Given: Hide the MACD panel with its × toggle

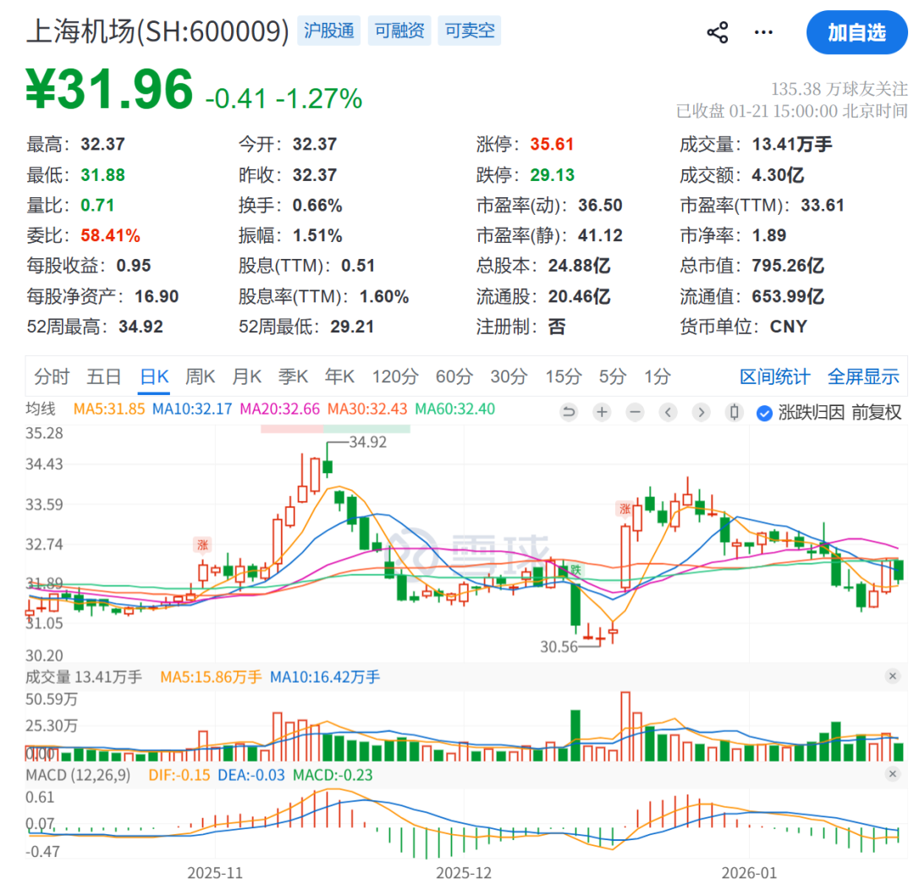Looking at the screenshot, I should coord(893,772).
